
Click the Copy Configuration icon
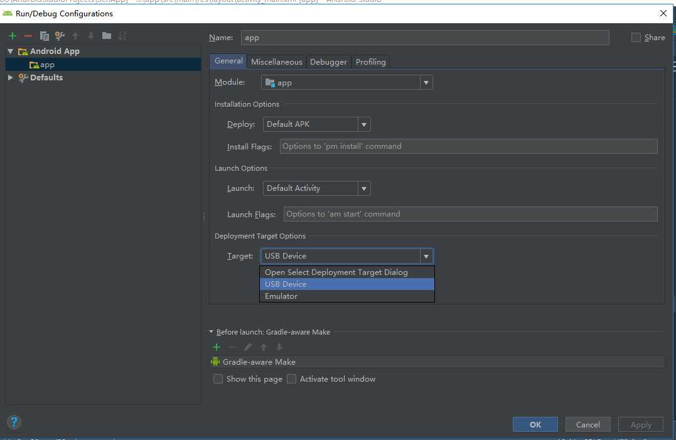[x=44, y=36]
